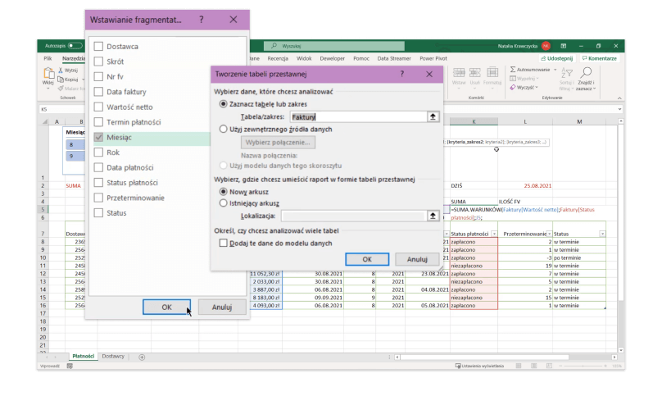Open the Status column filter dropdown
Viewport: 662px width, 396px height.
click(603, 234)
